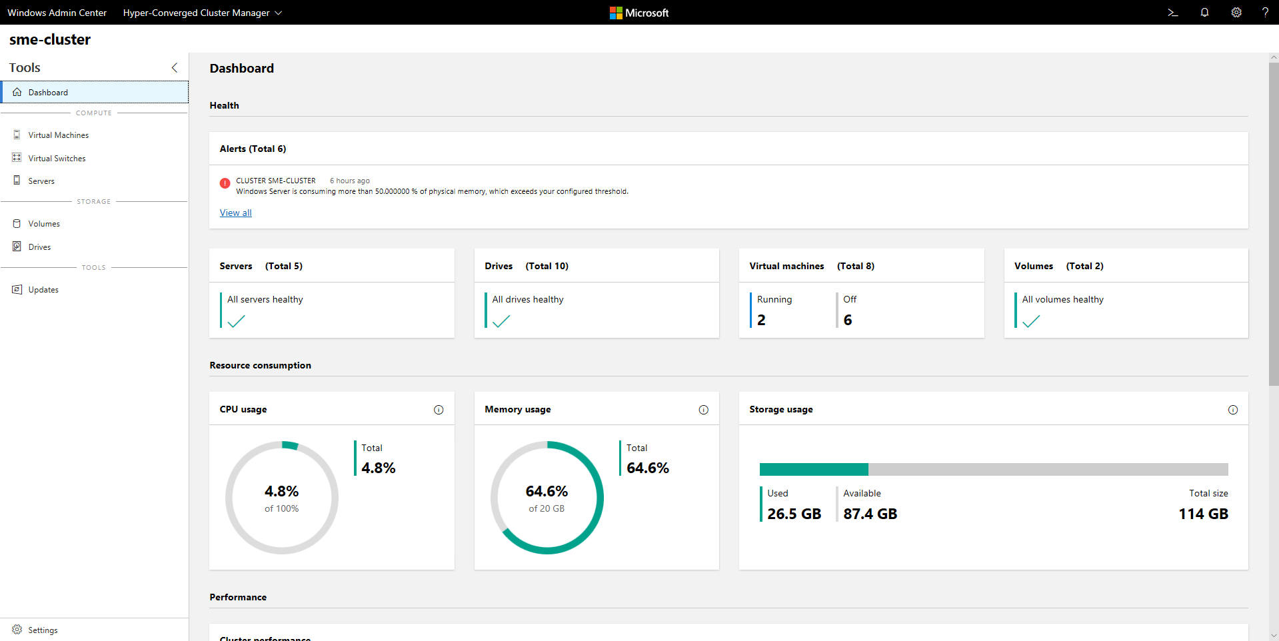Select the Drives icon under Storage
The image size is (1279, 641).
(17, 247)
